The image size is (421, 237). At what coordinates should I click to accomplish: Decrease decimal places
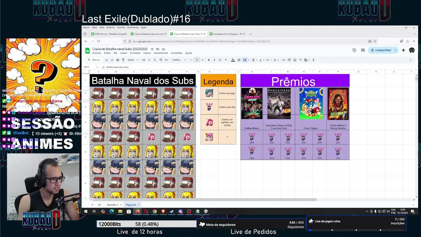click(155, 60)
